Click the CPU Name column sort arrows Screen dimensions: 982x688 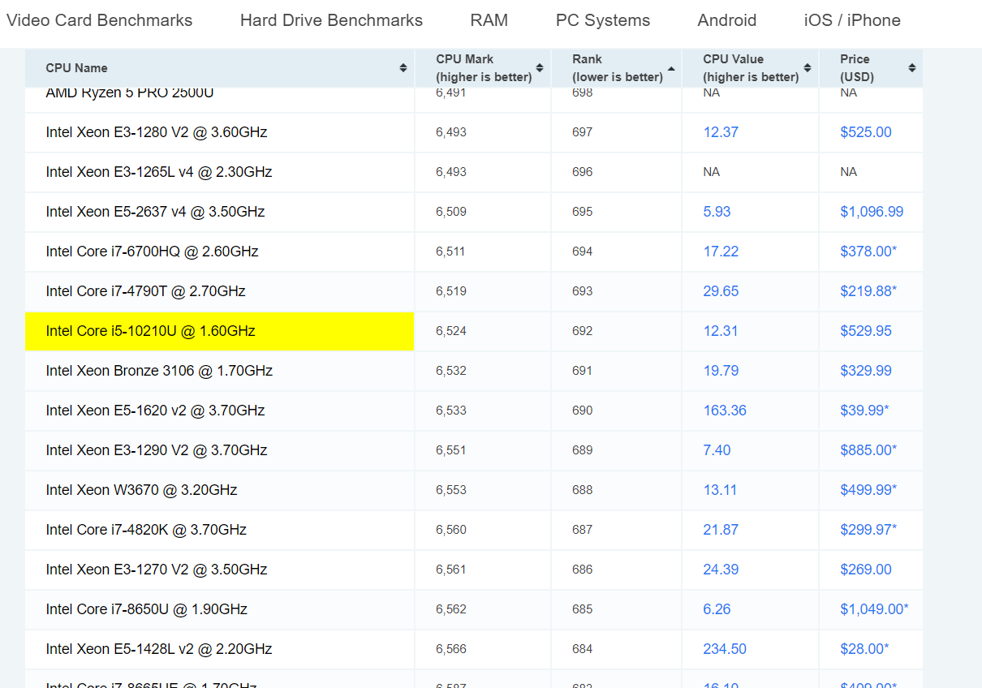[x=403, y=68]
